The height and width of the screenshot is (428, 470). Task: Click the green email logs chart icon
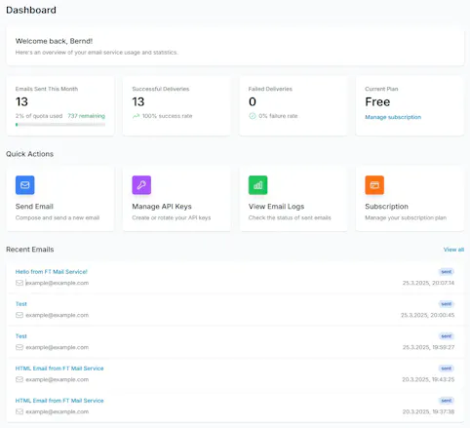tap(258, 185)
